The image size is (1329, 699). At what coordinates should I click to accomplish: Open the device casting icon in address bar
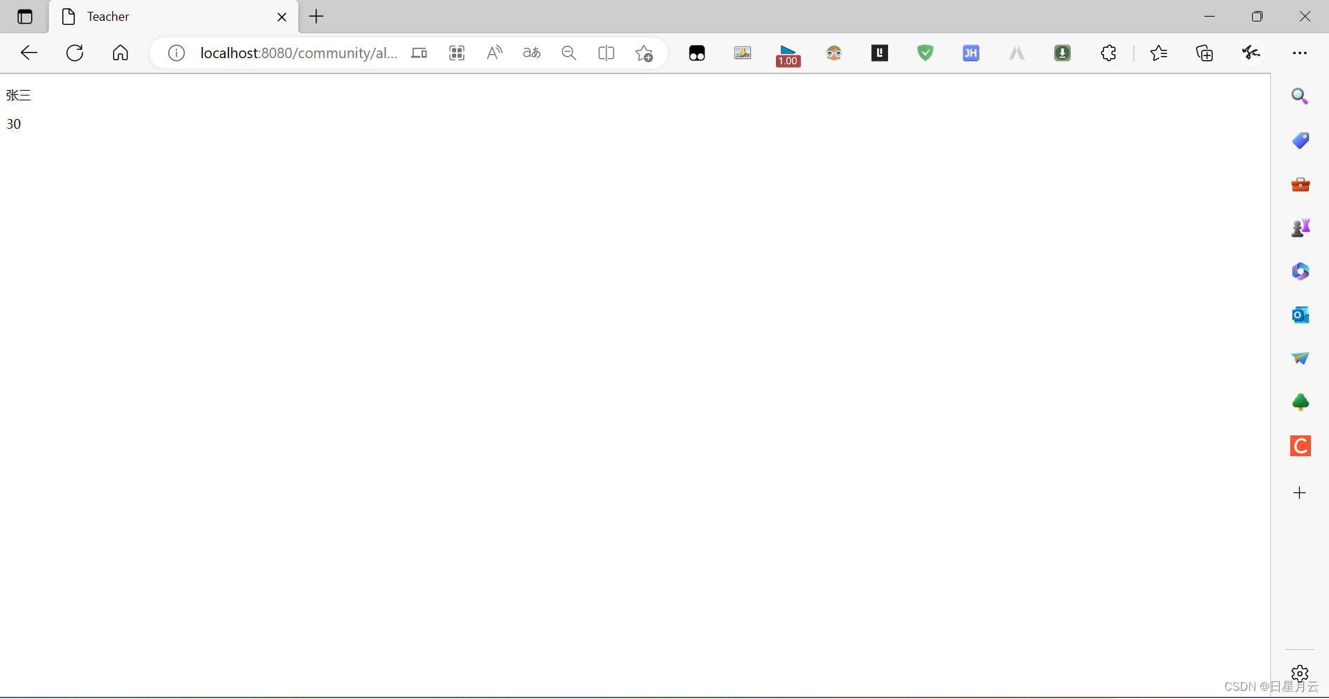click(419, 53)
